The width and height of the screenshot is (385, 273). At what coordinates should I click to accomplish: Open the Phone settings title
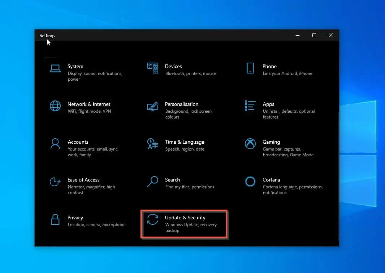269,66
